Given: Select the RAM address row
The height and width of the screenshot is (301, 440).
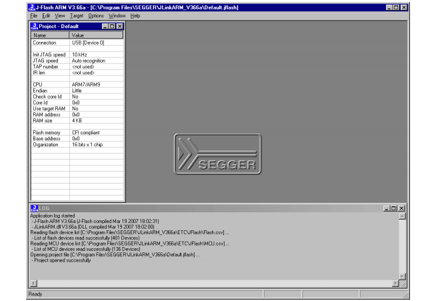Looking at the screenshot, I should [x=77, y=115].
